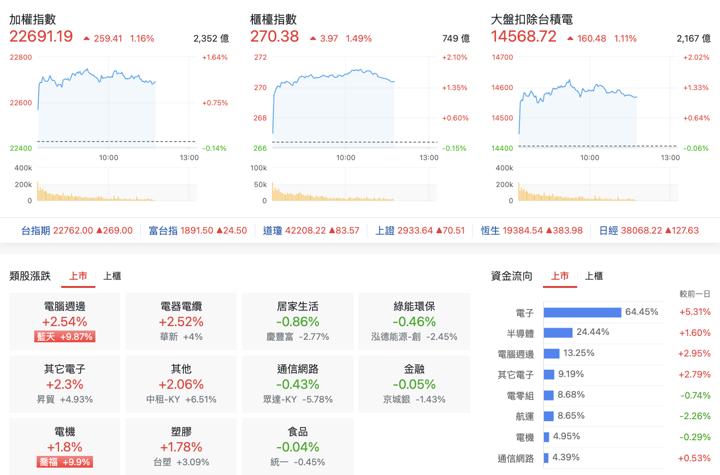This screenshot has height=475, width=720.
Task: Switch to 上櫃 tab under 資金流向
Action: point(594,276)
